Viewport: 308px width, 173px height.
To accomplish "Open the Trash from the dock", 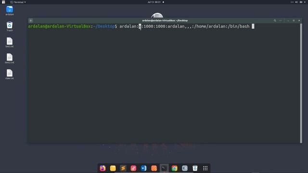I will click(195, 168).
